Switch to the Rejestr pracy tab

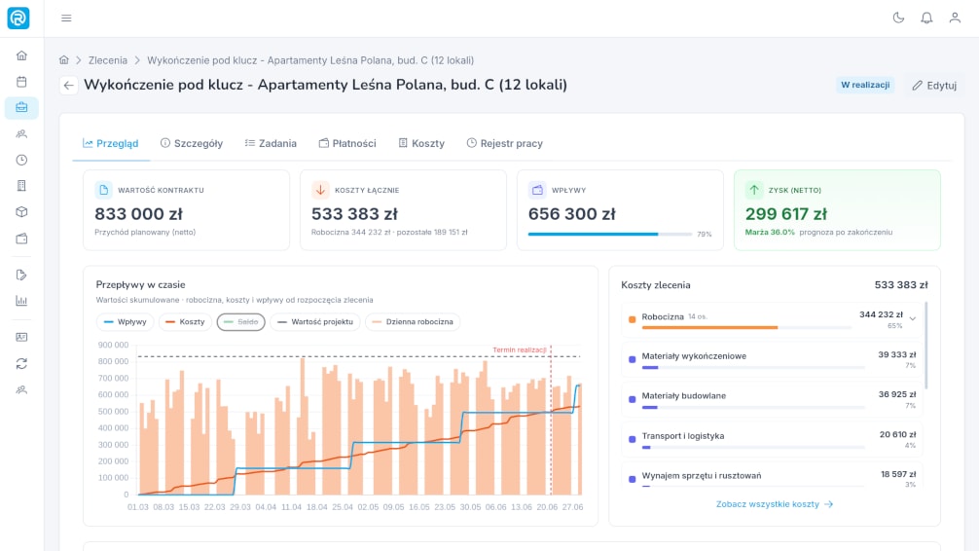504,143
